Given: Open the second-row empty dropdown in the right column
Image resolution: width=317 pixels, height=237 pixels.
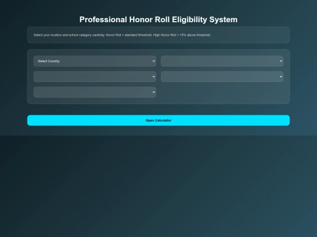Looking at the screenshot, I should 222,77.
